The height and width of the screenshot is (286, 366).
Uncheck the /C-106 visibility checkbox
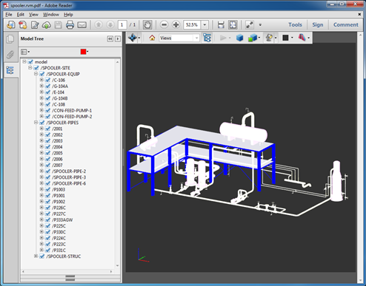47,80
